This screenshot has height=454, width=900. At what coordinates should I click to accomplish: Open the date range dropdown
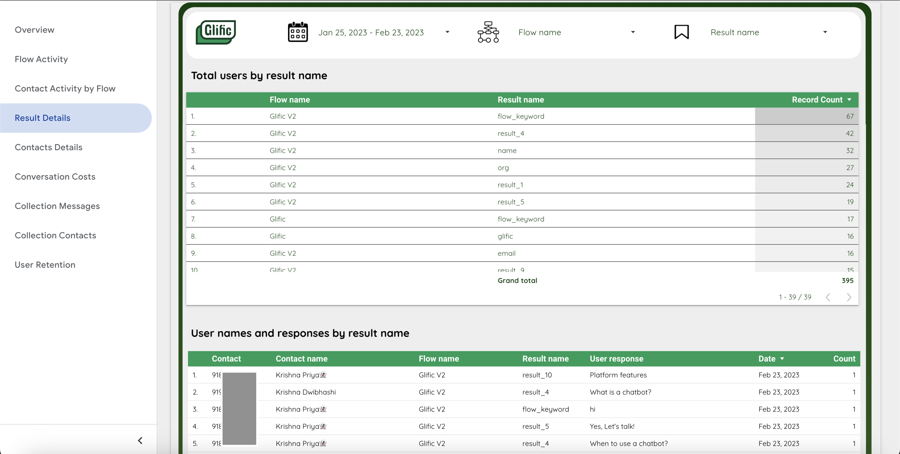click(447, 32)
